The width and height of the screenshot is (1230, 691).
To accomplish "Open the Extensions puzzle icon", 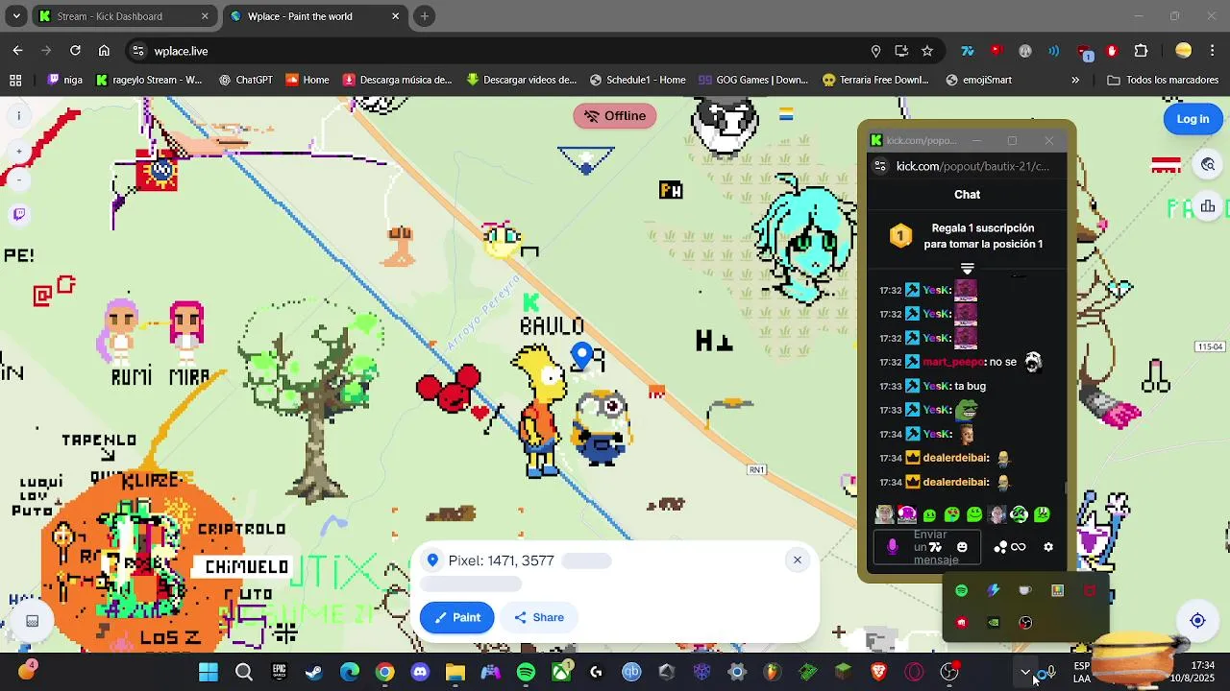I will (x=1142, y=51).
